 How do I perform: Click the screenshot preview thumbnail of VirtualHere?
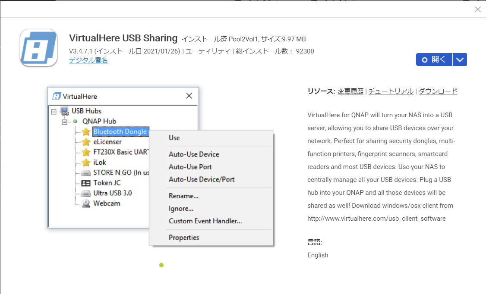click(161, 166)
